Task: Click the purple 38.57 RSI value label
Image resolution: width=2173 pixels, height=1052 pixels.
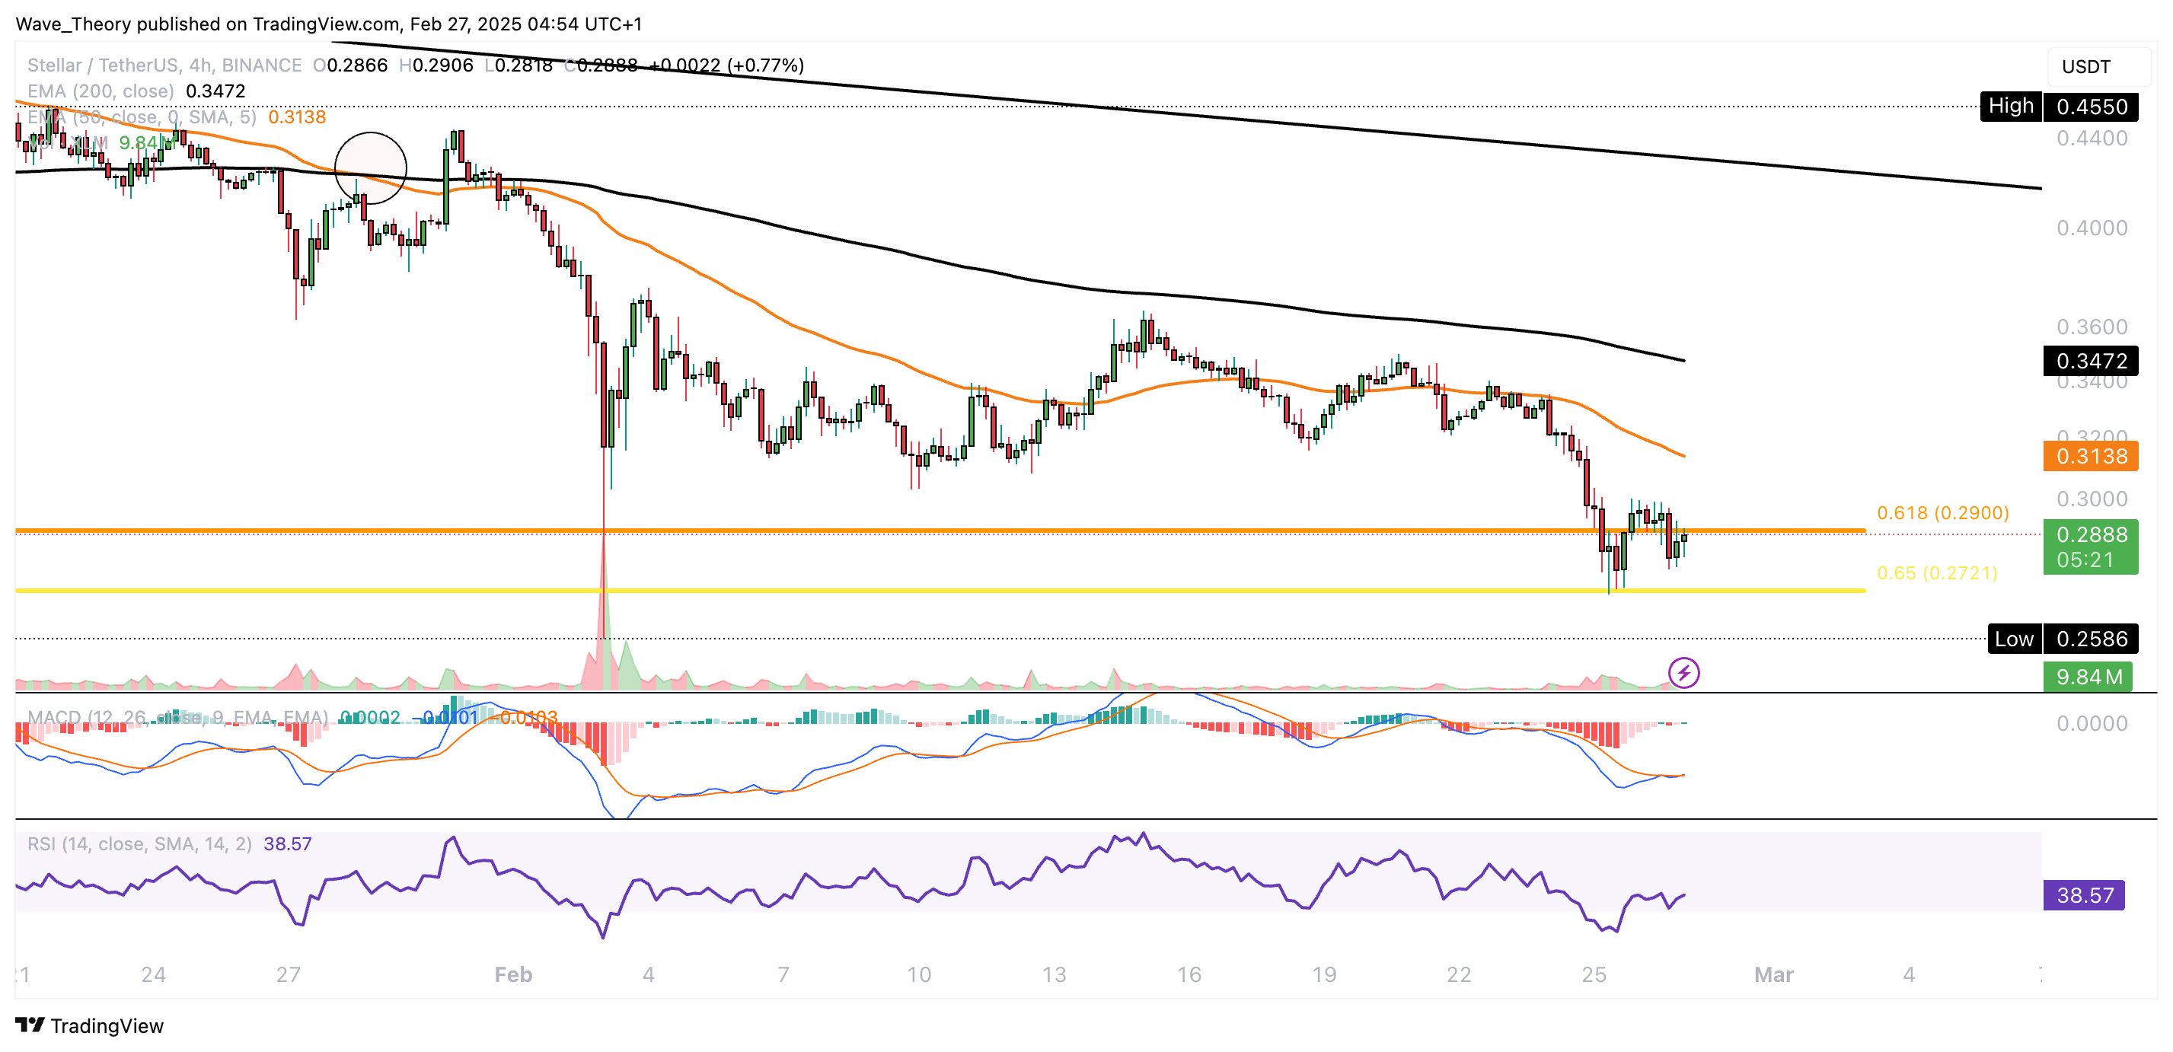Action: coord(2084,895)
